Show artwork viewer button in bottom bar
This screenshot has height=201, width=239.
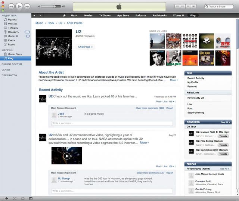point(31,198)
